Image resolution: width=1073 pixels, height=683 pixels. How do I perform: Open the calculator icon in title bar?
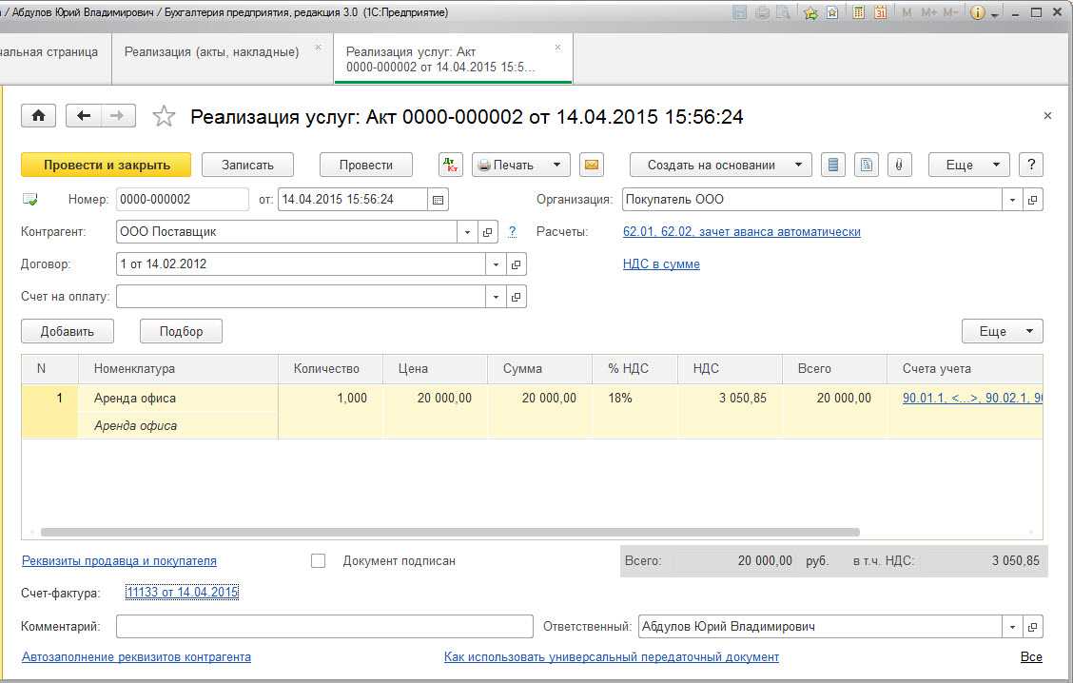coord(859,13)
